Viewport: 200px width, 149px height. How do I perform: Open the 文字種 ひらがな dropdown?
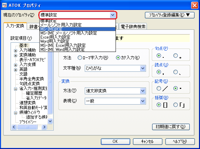tap(143, 68)
